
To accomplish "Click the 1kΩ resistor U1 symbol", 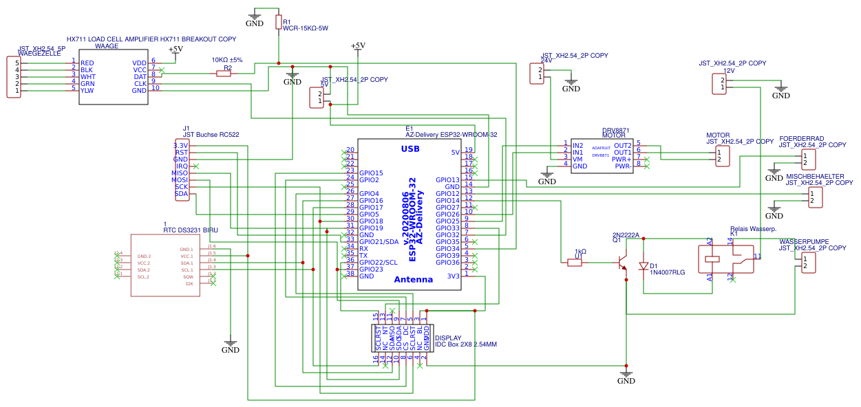I will [575, 263].
